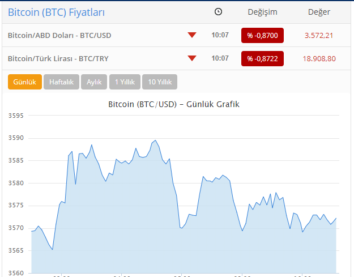Select the Günlük chart tab
This screenshot has height=277, width=354.
pyautogui.click(x=25, y=82)
